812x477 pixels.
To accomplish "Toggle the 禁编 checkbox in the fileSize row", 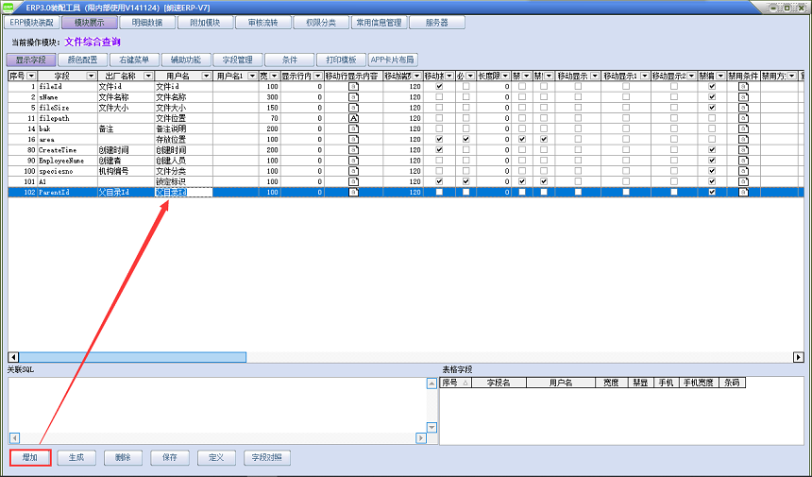I will (x=712, y=108).
